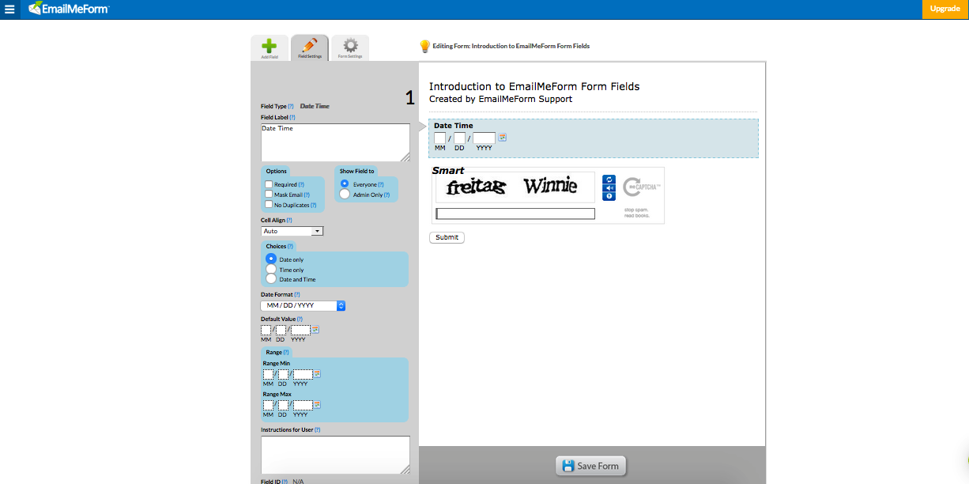Click the Range Max DD box

tap(283, 405)
